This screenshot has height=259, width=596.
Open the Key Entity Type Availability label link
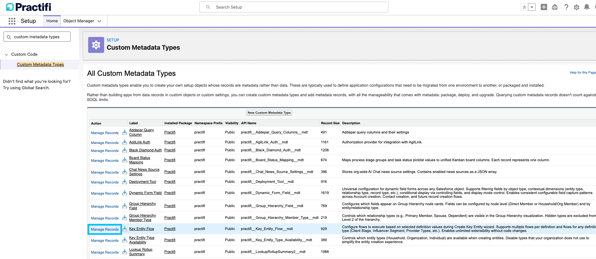coord(141,240)
